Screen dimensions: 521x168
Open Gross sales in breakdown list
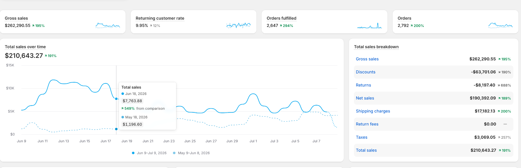tap(367, 59)
